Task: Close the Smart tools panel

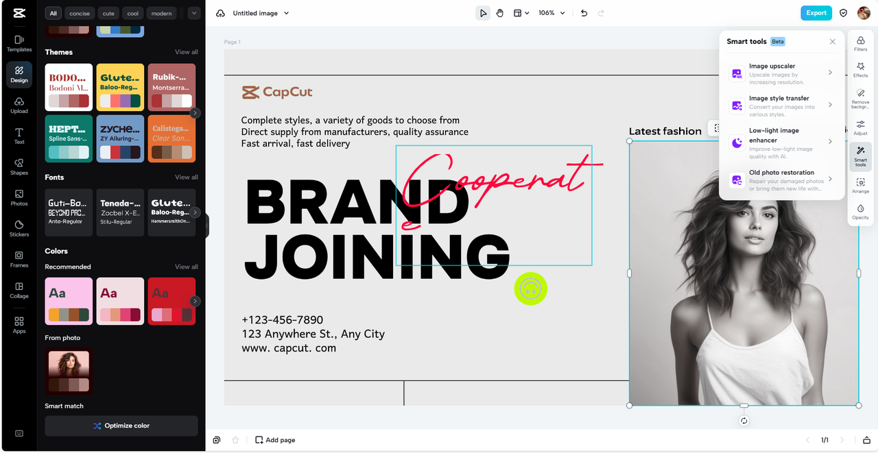Action: [x=832, y=42]
